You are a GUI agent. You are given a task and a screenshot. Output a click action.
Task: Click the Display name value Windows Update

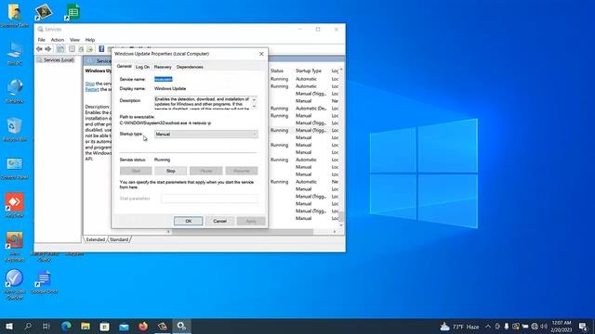coord(170,89)
